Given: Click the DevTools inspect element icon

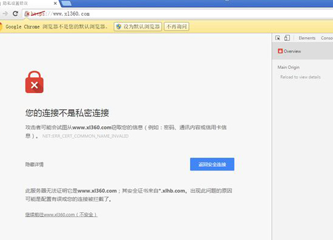Looking at the screenshot, I should (277, 38).
